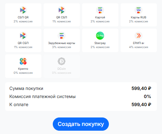Select the orange ЕРИП arrows icon
162x134 pixels.
(x=139, y=36)
